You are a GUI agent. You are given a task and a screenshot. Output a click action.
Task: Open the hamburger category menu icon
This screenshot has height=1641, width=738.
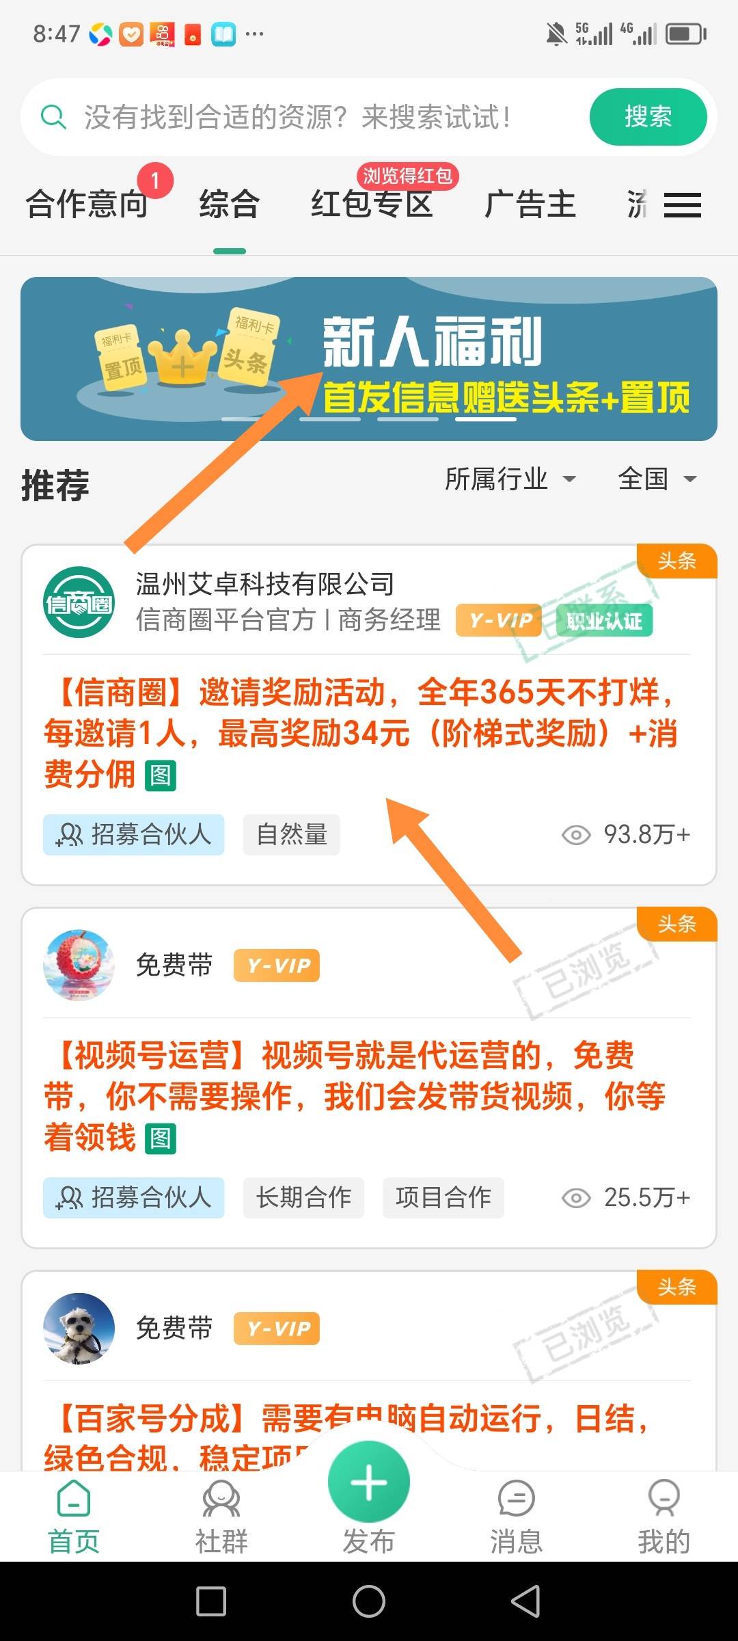tap(683, 205)
